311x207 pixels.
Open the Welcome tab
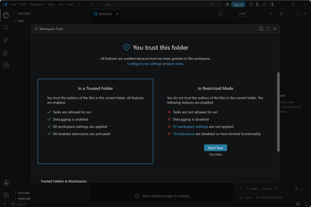[x=106, y=14]
